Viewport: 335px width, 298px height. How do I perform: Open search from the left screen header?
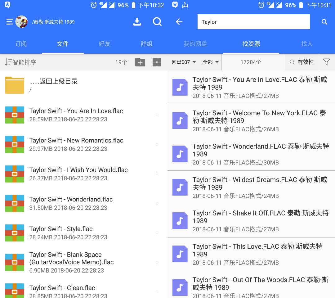[x=157, y=22]
